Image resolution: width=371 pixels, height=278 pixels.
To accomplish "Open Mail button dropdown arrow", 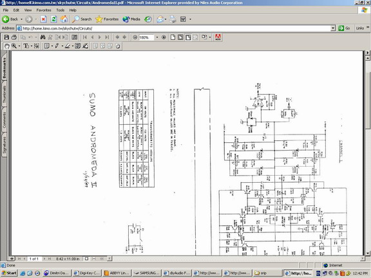I will [x=166, y=19].
